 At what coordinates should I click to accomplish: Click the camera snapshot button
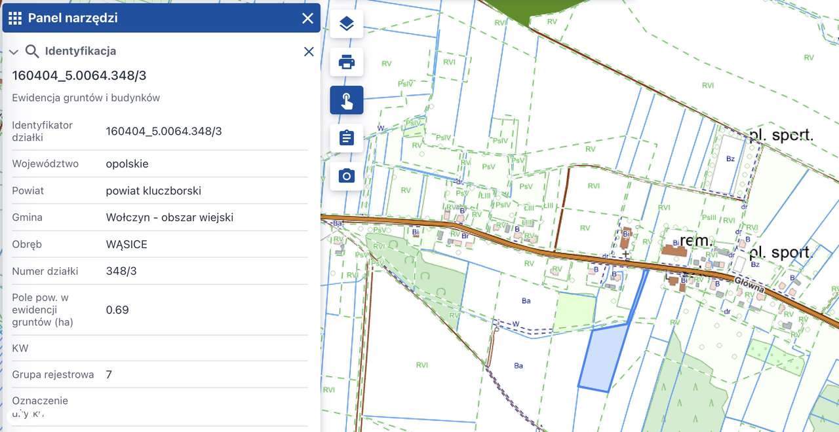[x=347, y=176]
